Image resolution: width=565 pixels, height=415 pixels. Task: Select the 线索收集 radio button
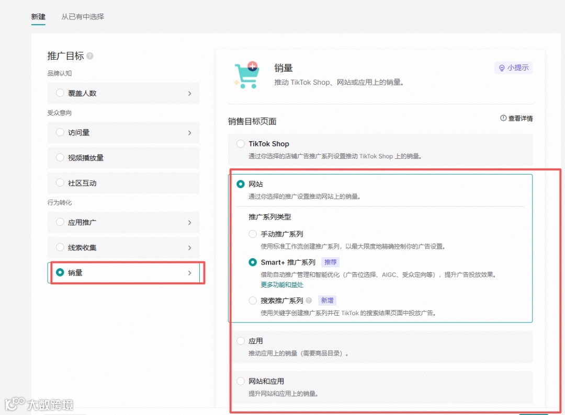tap(60, 247)
